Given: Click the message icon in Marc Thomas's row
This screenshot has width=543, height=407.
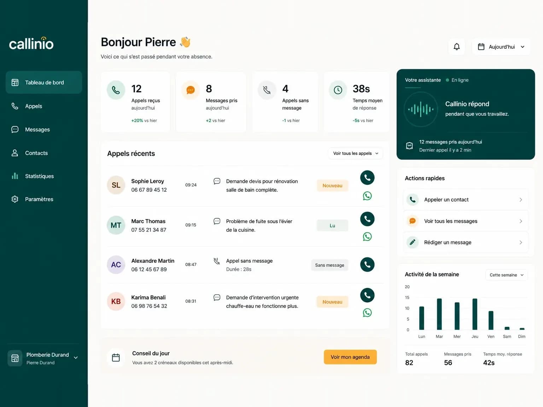Looking at the screenshot, I should pyautogui.click(x=217, y=221).
